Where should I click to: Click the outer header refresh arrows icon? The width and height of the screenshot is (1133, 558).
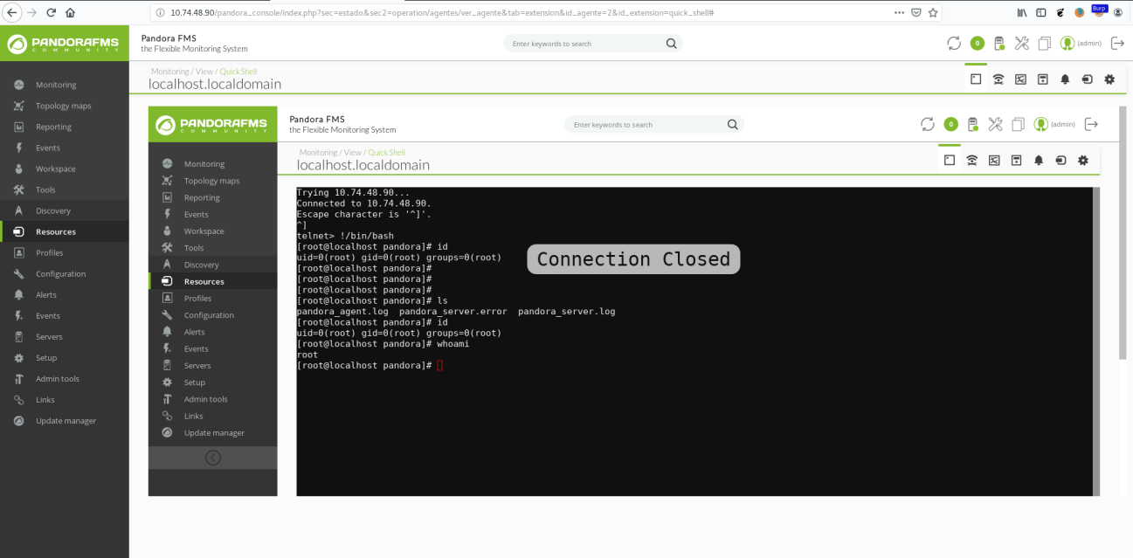[954, 43]
